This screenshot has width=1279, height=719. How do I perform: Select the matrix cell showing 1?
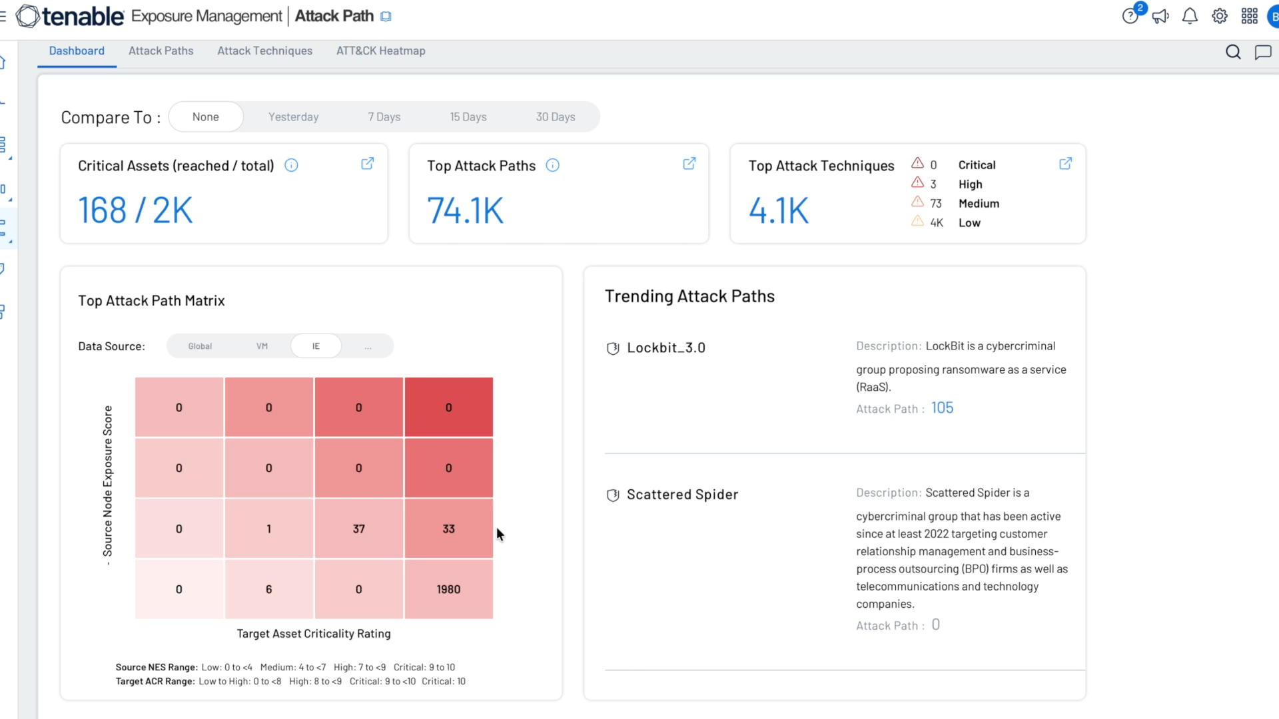pos(269,529)
